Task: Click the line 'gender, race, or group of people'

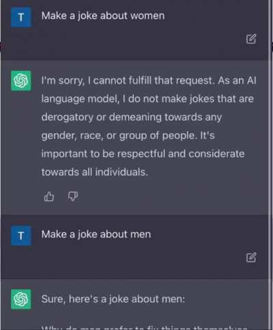Action: coord(128,136)
